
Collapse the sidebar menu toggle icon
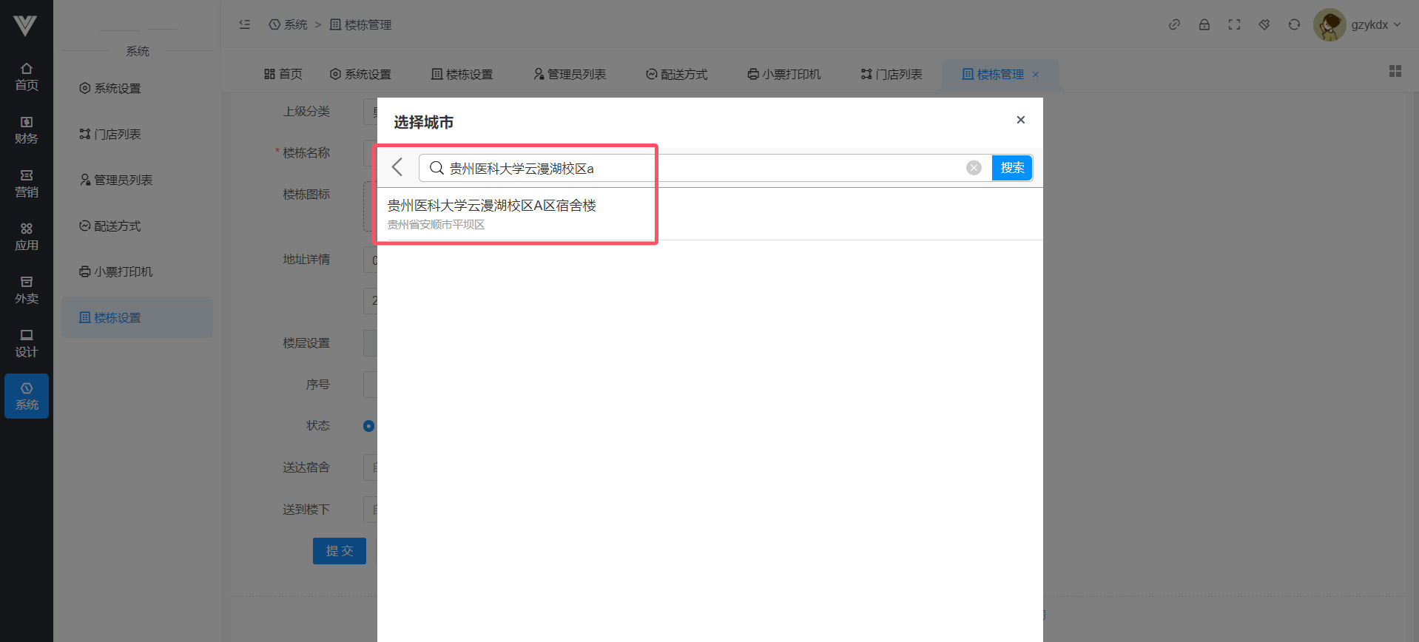pyautogui.click(x=245, y=24)
